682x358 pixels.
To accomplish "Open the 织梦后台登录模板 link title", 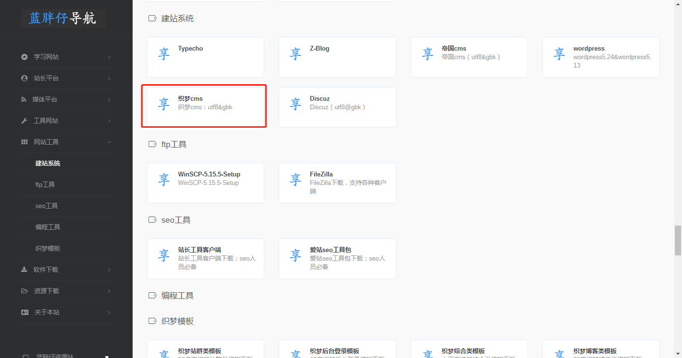I will [334, 351].
